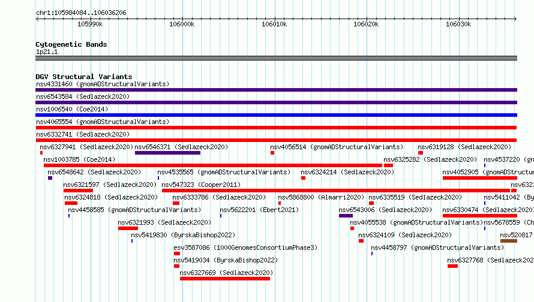Open the esv3587086 1000Genomes label
The image size is (534, 302).
pyautogui.click(x=245, y=247)
